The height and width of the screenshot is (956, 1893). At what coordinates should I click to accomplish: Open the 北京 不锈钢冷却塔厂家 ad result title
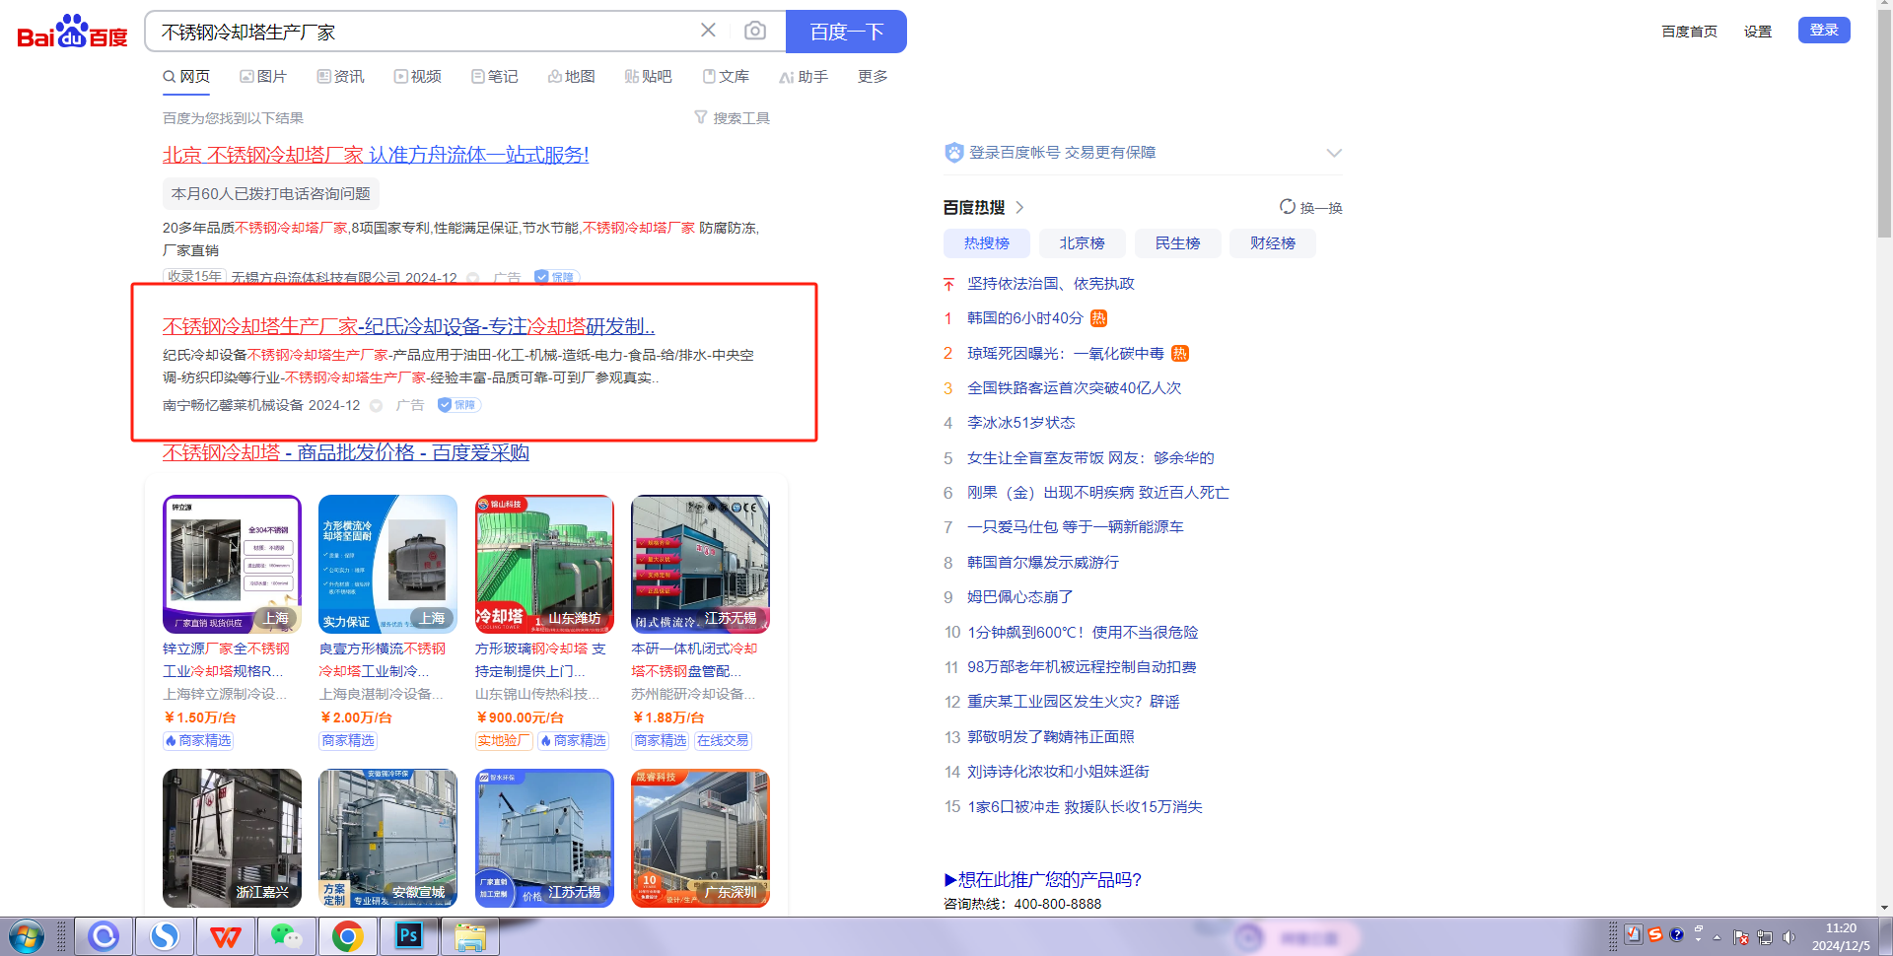376,155
